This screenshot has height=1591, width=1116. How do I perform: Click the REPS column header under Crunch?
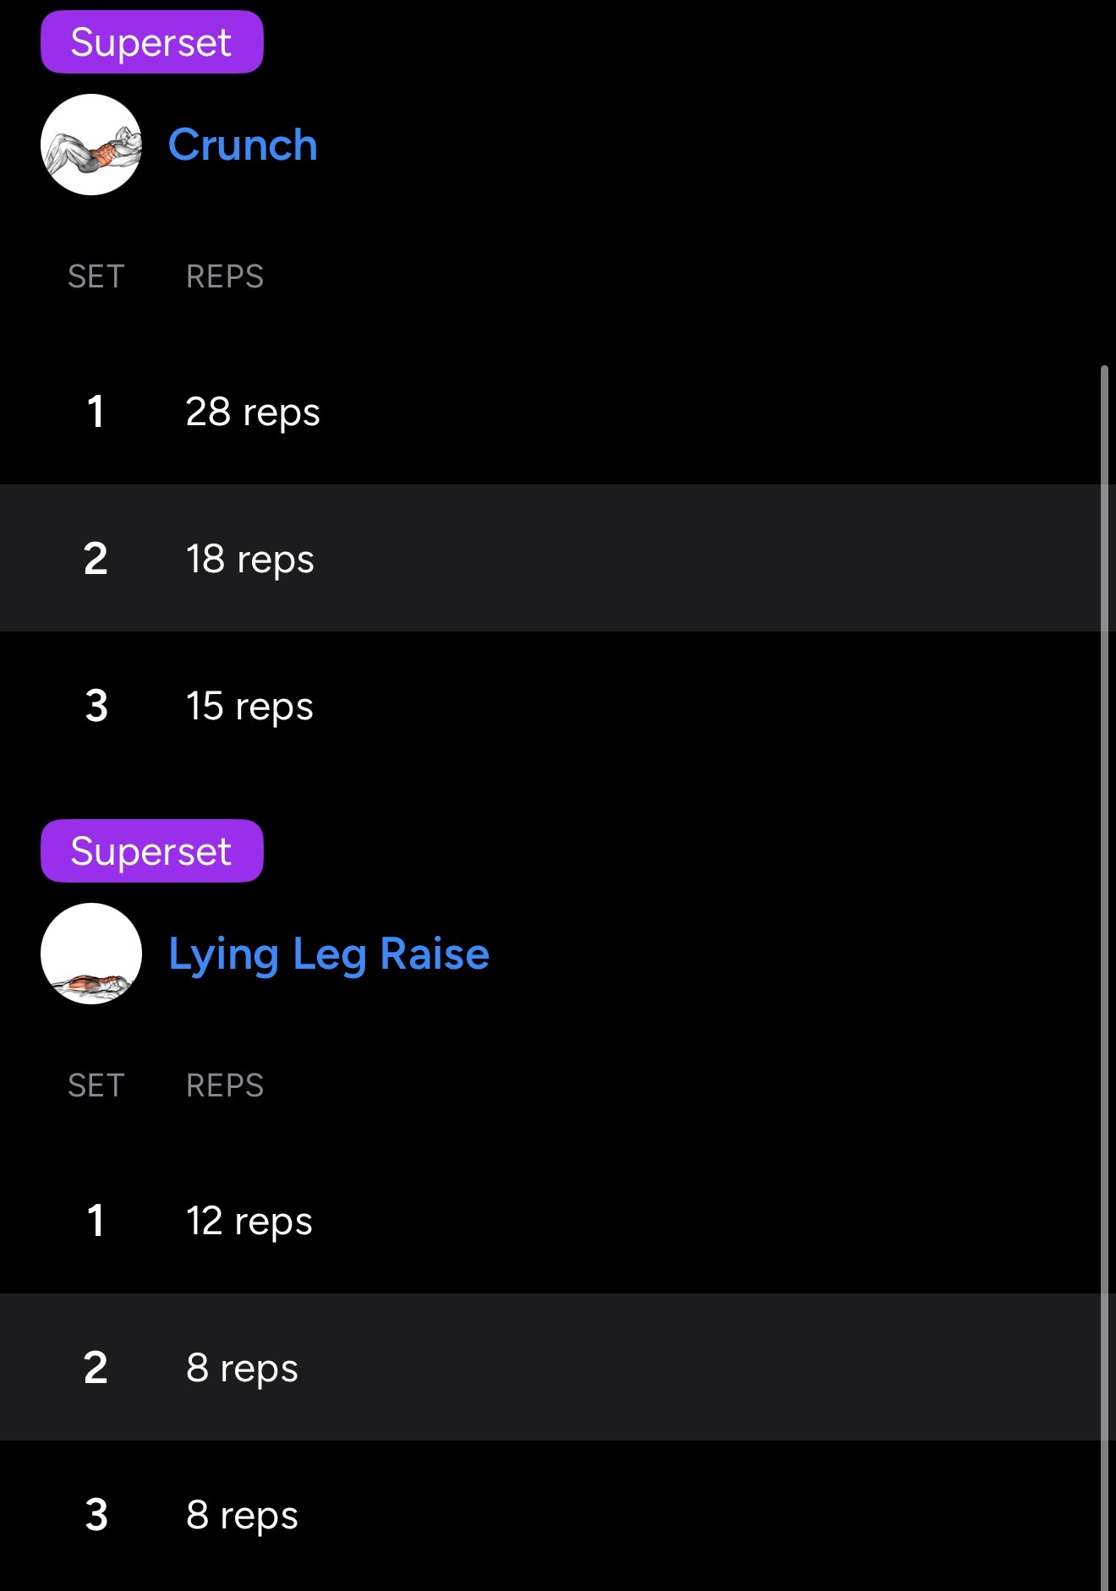click(225, 276)
